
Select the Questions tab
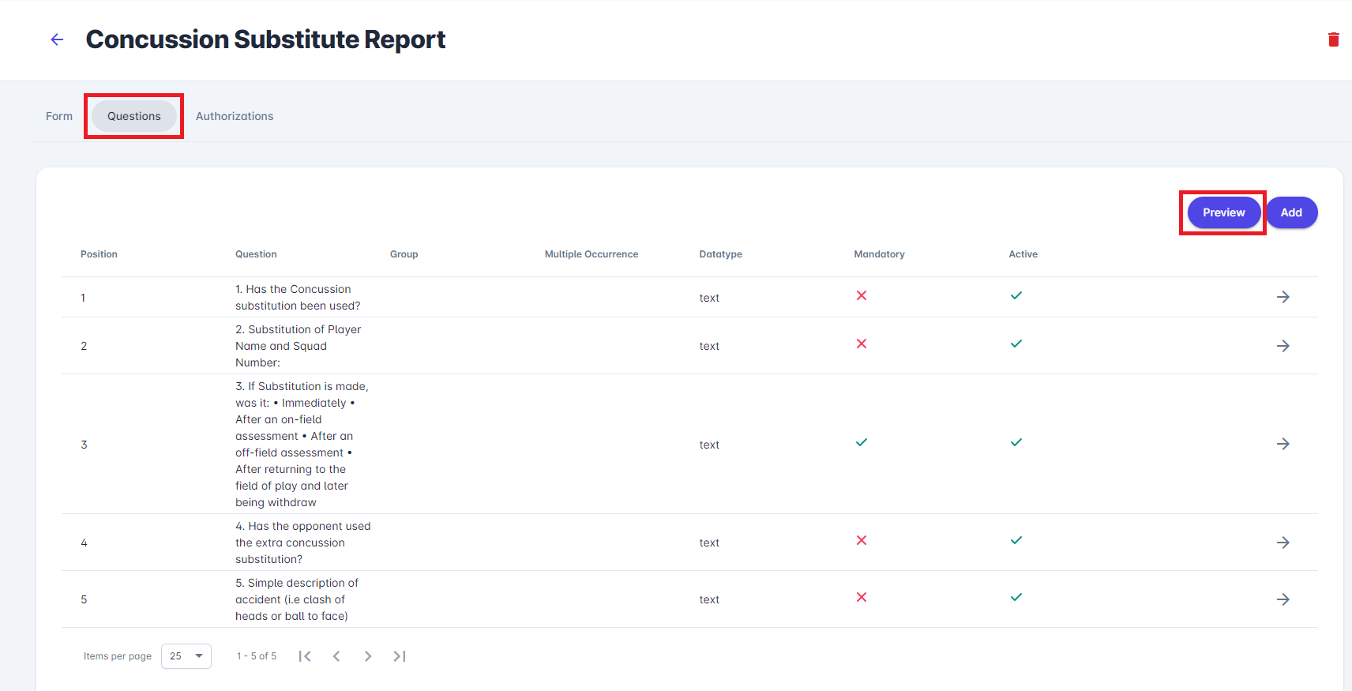pyautogui.click(x=134, y=116)
